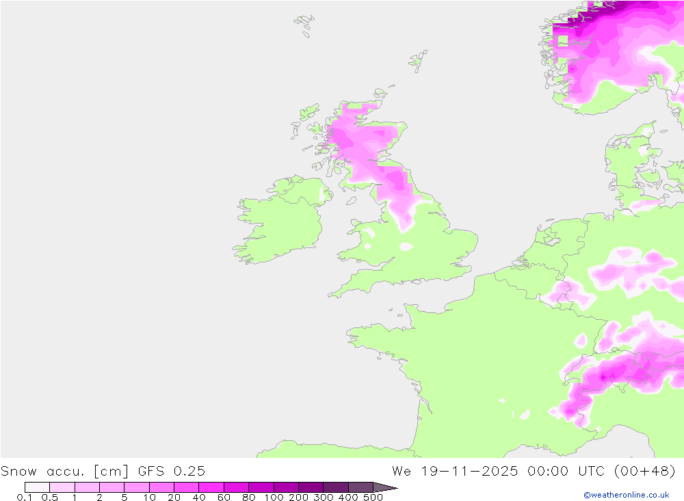Viewport: 684px width, 501px height.
Task: Select the "300" legend value
Action: tap(324, 498)
